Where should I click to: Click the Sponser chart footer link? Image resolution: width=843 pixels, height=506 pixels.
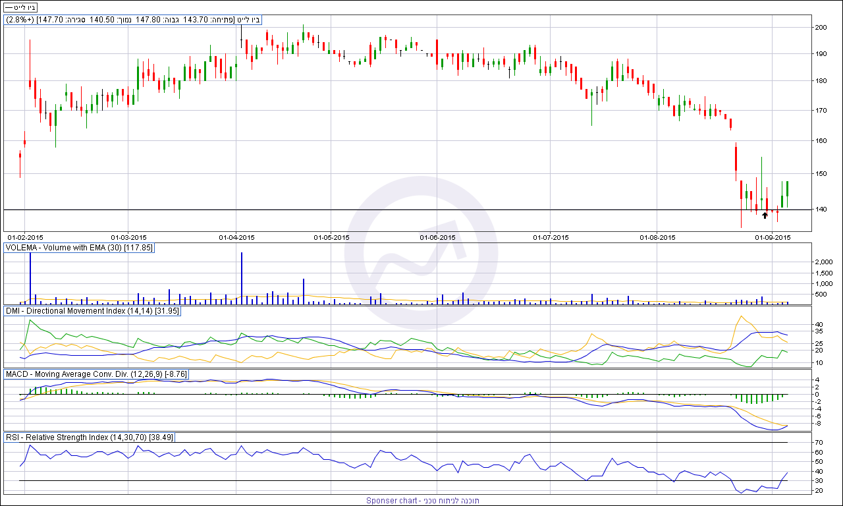(x=422, y=501)
